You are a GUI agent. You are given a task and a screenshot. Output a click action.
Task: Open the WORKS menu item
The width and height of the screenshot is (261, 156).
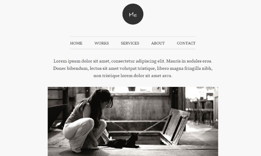[101, 43]
